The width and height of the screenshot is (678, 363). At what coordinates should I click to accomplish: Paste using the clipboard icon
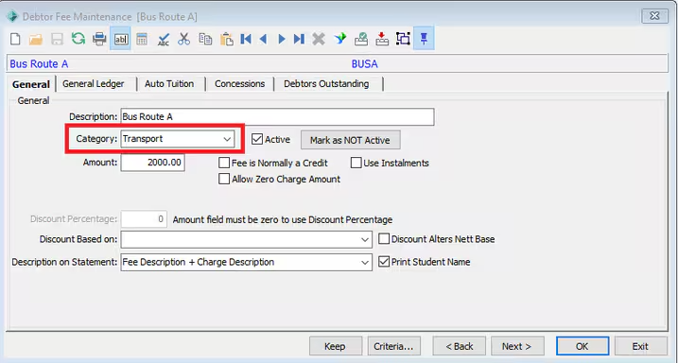(x=227, y=39)
